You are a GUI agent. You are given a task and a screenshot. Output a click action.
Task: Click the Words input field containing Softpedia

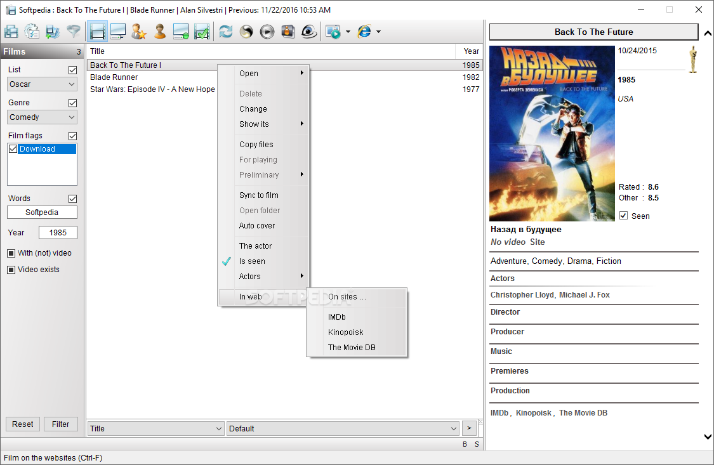[42, 213]
